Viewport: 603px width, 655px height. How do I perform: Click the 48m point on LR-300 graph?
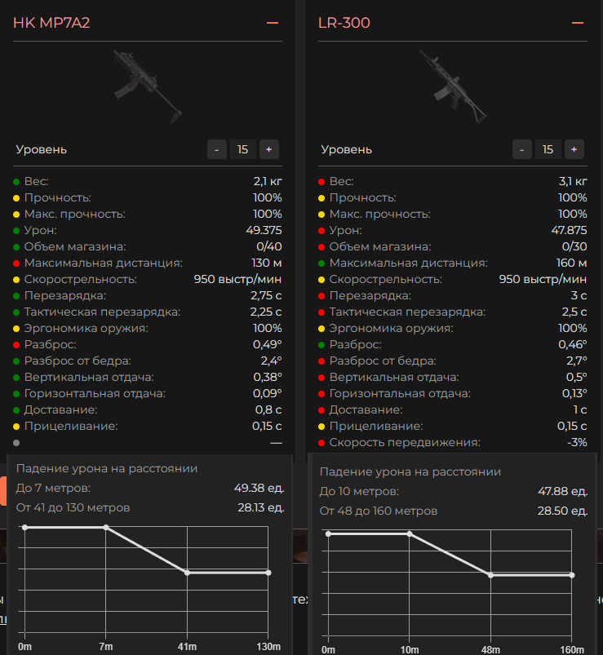coord(490,575)
